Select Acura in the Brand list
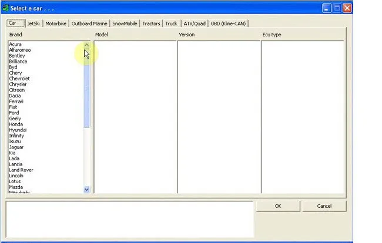The width and height of the screenshot is (382, 243). click(15, 44)
